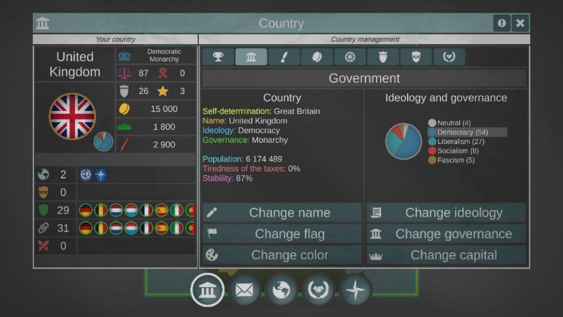
Task: Click the crossed swords wars icon showing 0
Action: (43, 246)
